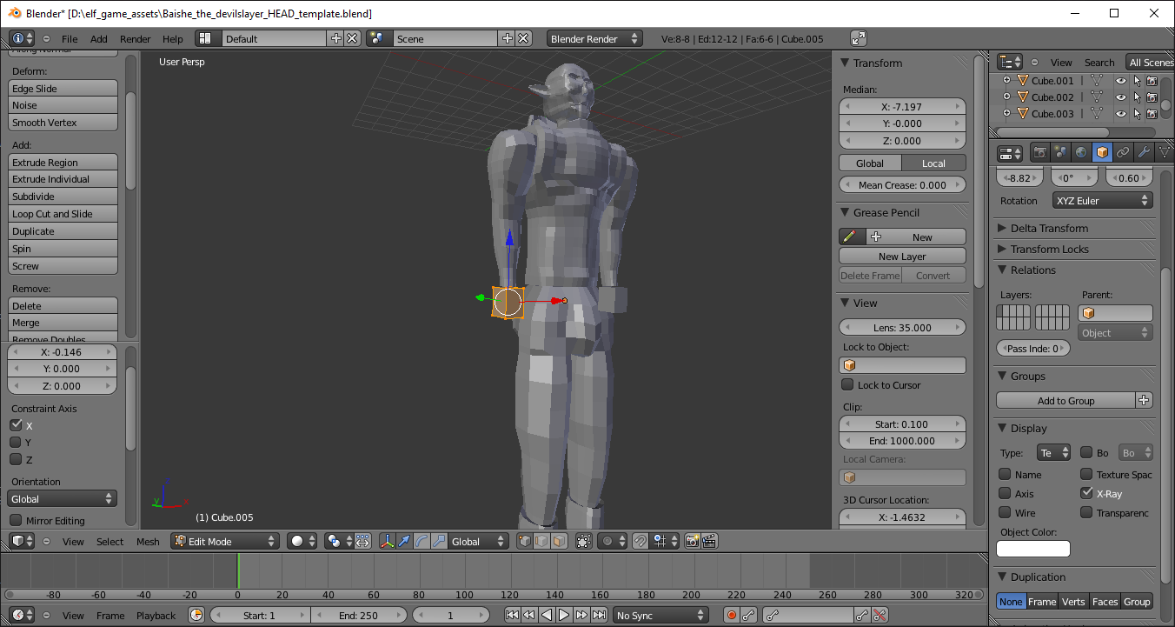Hide Cube.002 with its eye icon
Image resolution: width=1175 pixels, height=627 pixels.
(x=1121, y=97)
